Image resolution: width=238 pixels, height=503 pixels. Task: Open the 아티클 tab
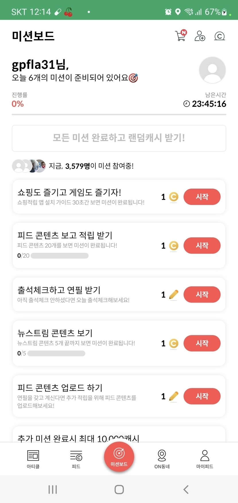tap(33, 458)
